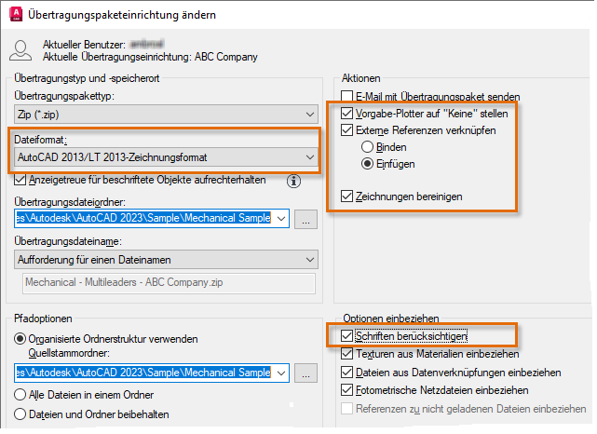This screenshot has height=434, width=597.
Task: Expand the Quellstammordner path dropdown arrow
Action: (281, 373)
